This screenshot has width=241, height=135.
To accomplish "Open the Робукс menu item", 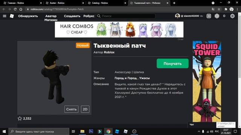I will click(x=89, y=16).
